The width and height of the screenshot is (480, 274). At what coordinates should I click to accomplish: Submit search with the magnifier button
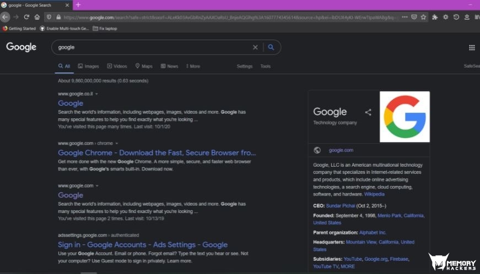pos(271,47)
